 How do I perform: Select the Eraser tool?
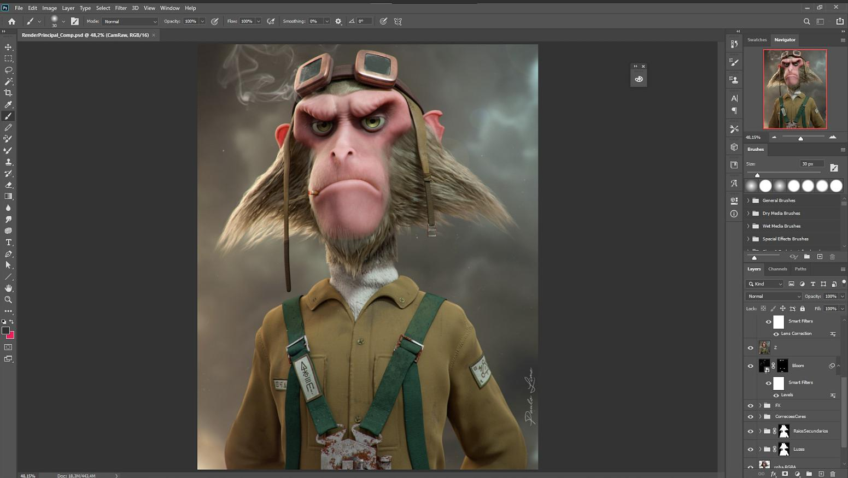(8, 185)
